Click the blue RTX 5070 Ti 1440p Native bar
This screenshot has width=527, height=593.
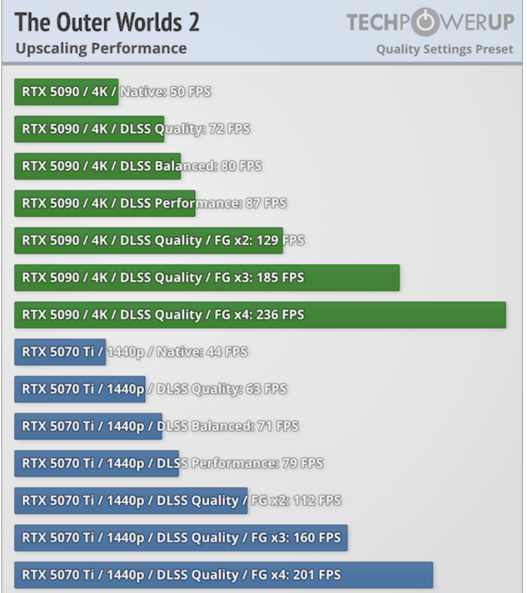60,352
